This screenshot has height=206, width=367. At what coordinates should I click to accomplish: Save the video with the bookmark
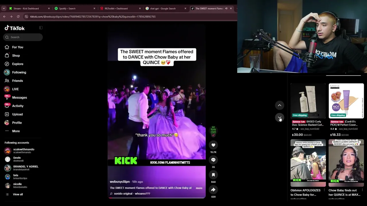[213, 175]
